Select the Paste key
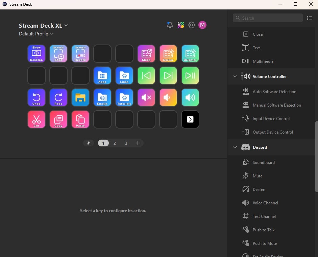The height and width of the screenshot is (257, 318). coord(80,119)
